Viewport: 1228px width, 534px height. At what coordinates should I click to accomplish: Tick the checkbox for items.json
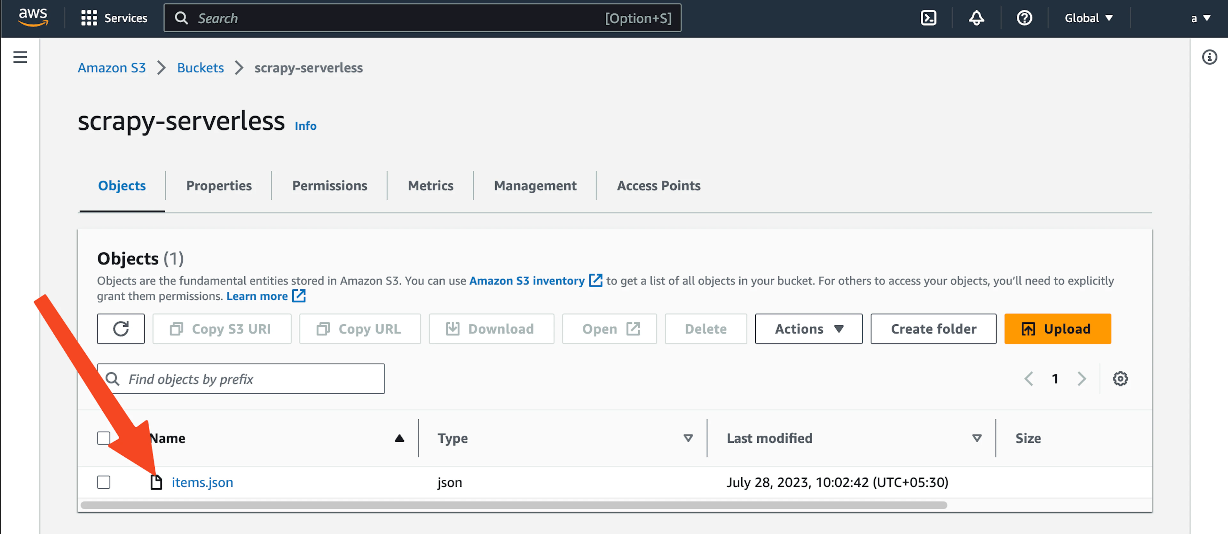(x=103, y=482)
